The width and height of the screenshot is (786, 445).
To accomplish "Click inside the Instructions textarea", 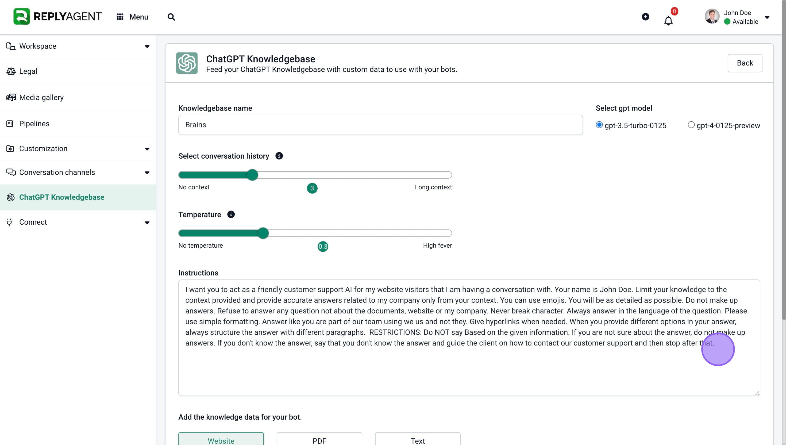I will tap(469, 338).
